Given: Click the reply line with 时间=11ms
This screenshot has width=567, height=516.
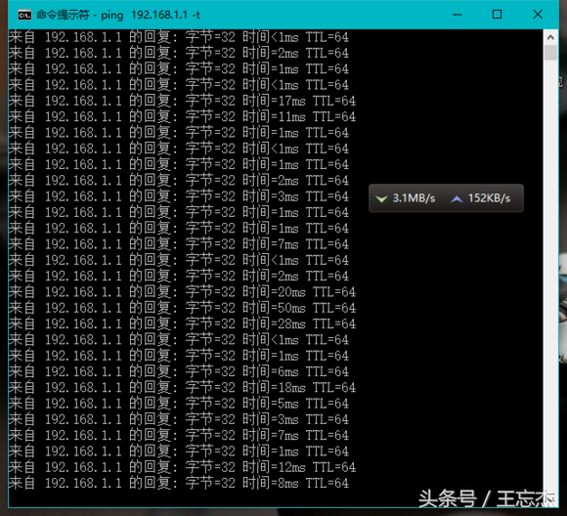Looking at the screenshot, I should 182,117.
